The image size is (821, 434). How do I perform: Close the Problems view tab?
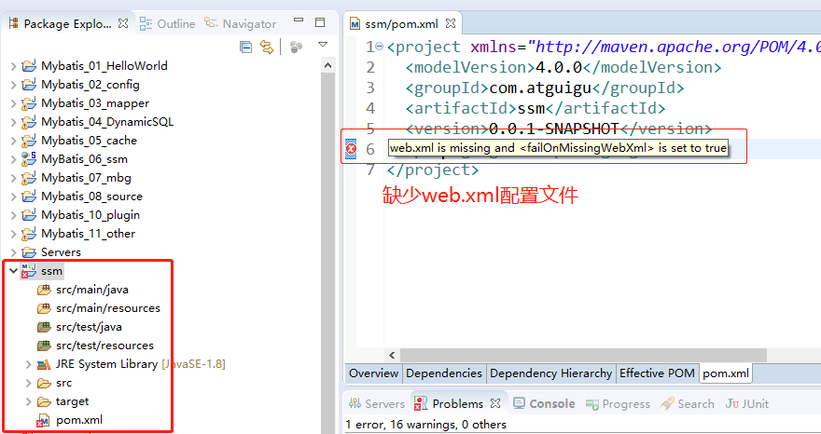(x=495, y=403)
